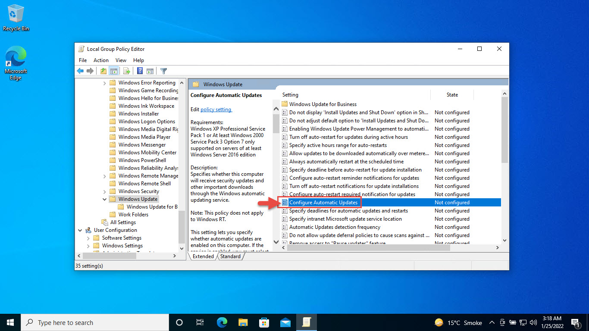Select Windows PowerShell folder in tree
This screenshot has width=589, height=331.
(x=142, y=160)
